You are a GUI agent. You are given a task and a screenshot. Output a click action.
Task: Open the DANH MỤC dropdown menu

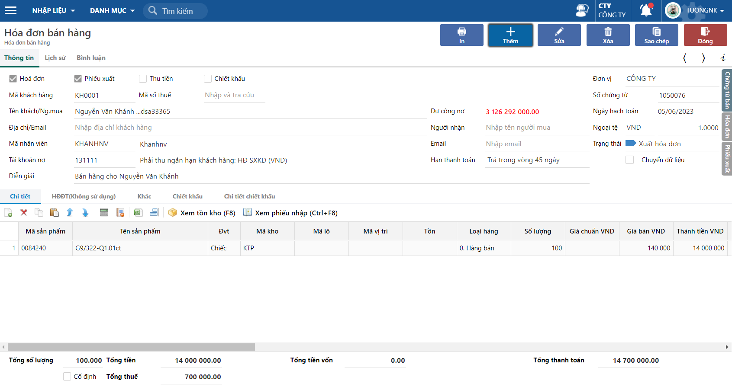click(112, 11)
